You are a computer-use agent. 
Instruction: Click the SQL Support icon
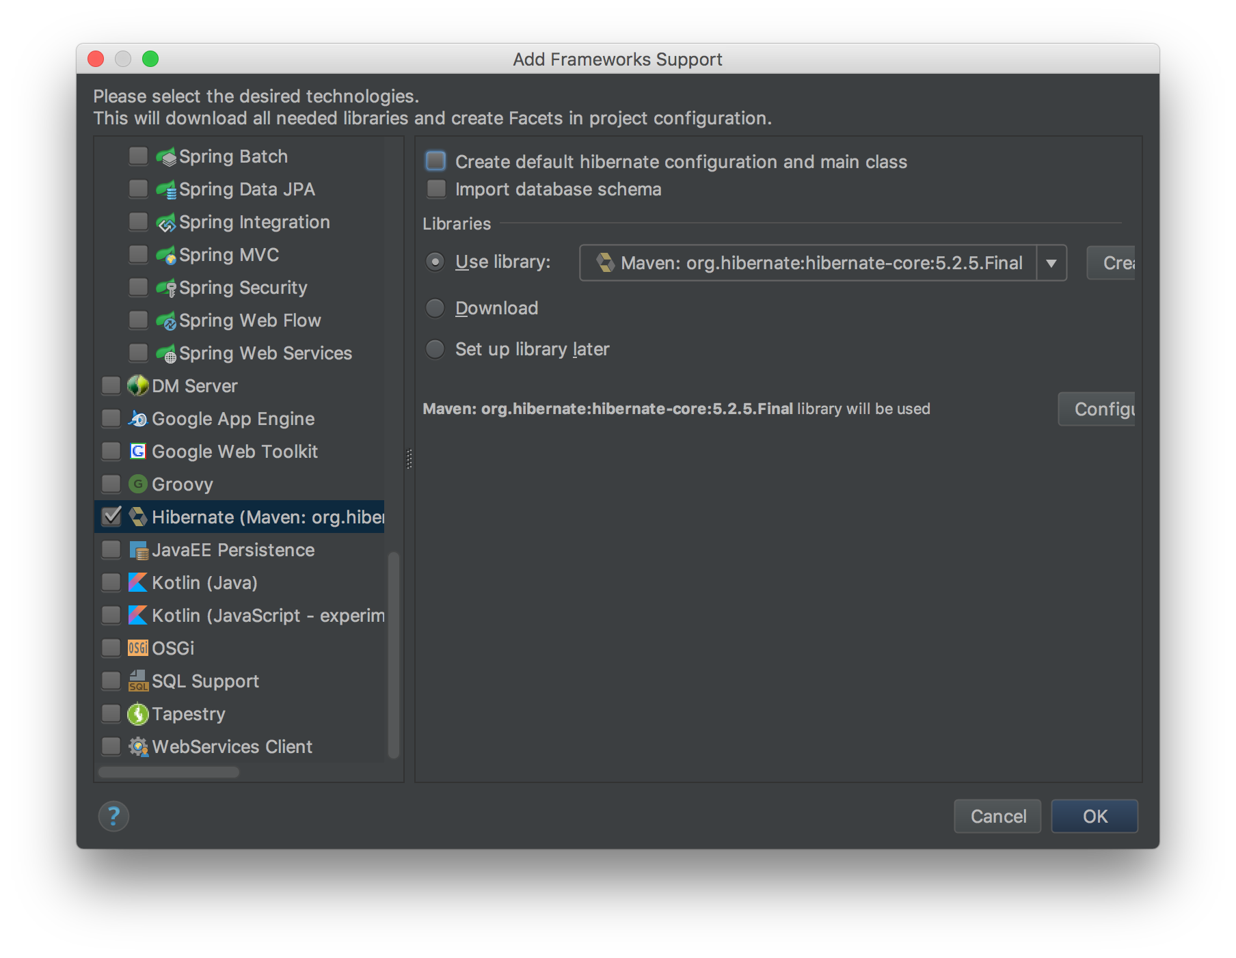coord(138,681)
